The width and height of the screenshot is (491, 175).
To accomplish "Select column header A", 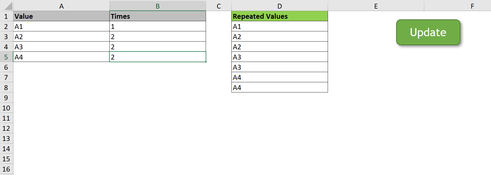I will [62, 6].
